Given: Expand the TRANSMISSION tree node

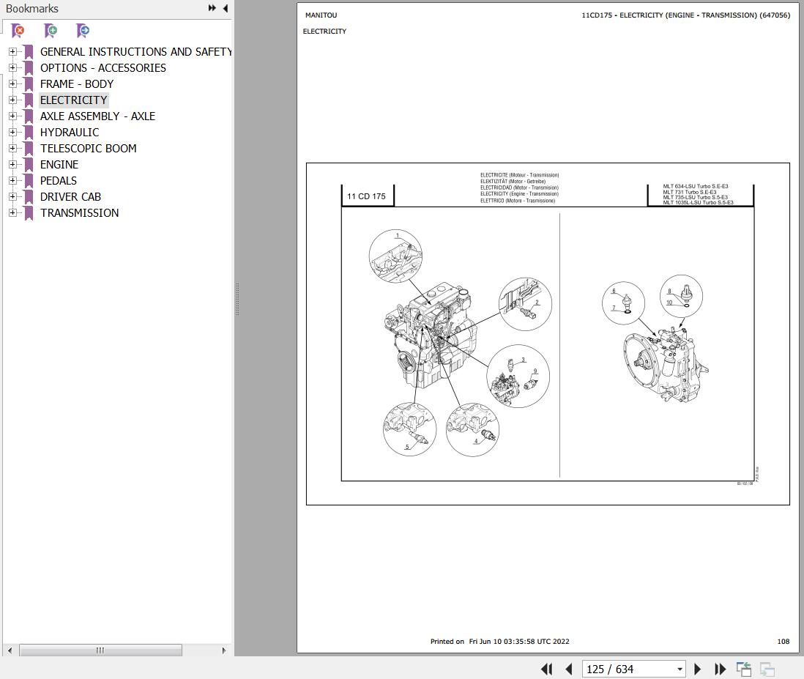Looking at the screenshot, I should (x=12, y=213).
